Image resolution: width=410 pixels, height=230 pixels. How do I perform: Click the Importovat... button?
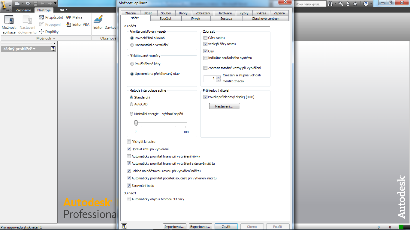coord(175,227)
